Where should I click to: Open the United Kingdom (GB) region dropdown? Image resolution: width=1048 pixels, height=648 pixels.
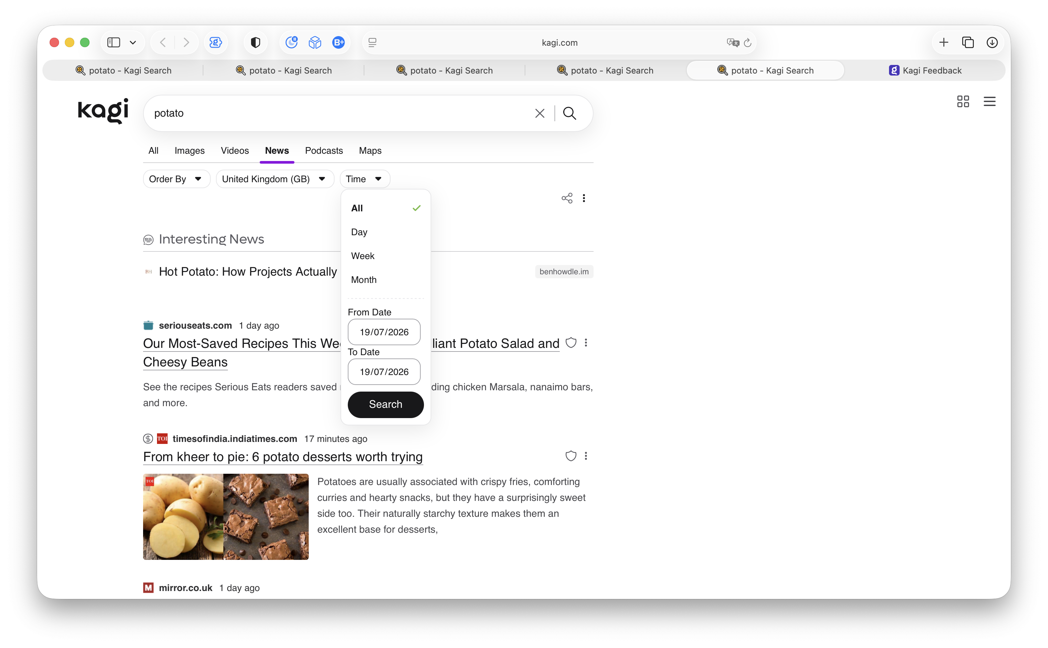click(275, 179)
